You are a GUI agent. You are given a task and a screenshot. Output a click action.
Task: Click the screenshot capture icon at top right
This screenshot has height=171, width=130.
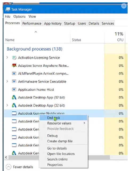[x=124, y=6]
